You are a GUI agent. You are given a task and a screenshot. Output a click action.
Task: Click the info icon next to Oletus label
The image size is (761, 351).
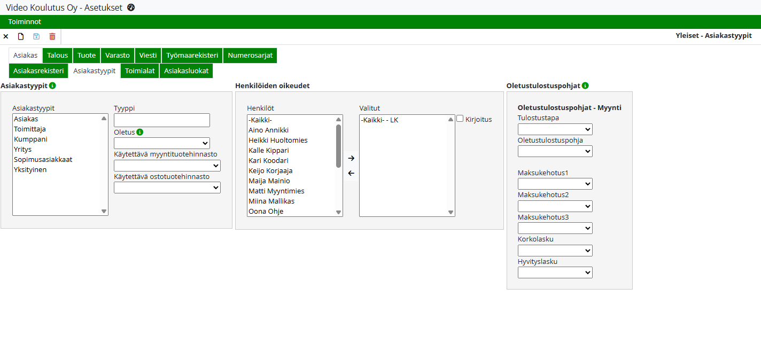point(140,132)
